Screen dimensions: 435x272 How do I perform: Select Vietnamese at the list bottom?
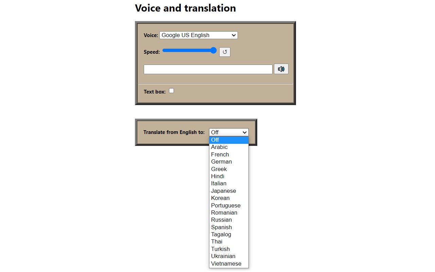tap(226, 263)
